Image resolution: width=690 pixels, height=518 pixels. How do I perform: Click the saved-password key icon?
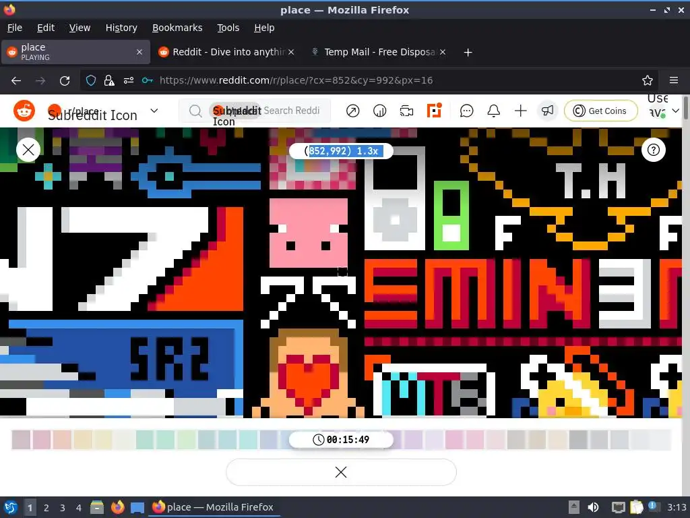coord(148,80)
